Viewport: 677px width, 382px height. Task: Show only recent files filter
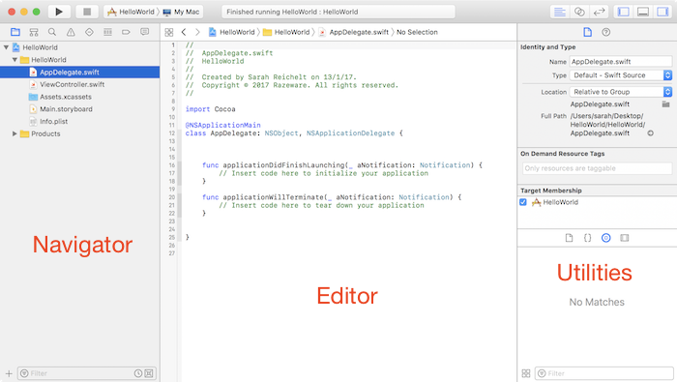tap(138, 373)
